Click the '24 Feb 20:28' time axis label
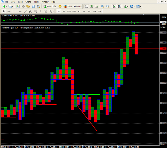The width and height of the screenshot is (167, 148). click(x=134, y=147)
